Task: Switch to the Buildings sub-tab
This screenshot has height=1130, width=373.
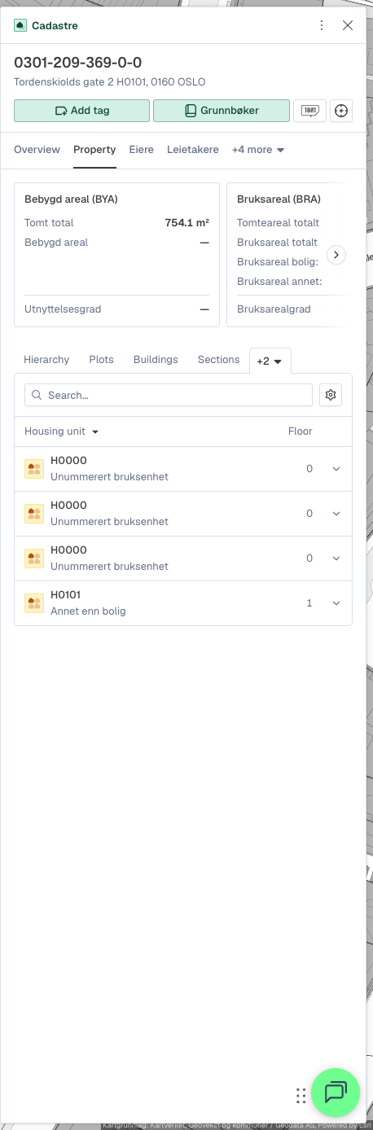Action: [x=156, y=359]
